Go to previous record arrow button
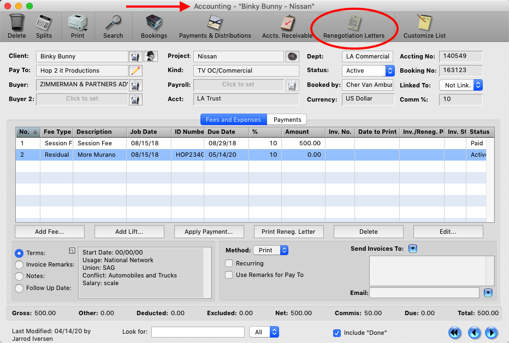Screen dimensions: 509x343 click(x=474, y=333)
